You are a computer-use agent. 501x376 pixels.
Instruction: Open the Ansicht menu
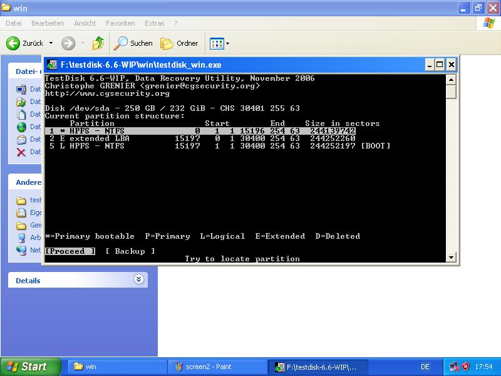pos(85,23)
